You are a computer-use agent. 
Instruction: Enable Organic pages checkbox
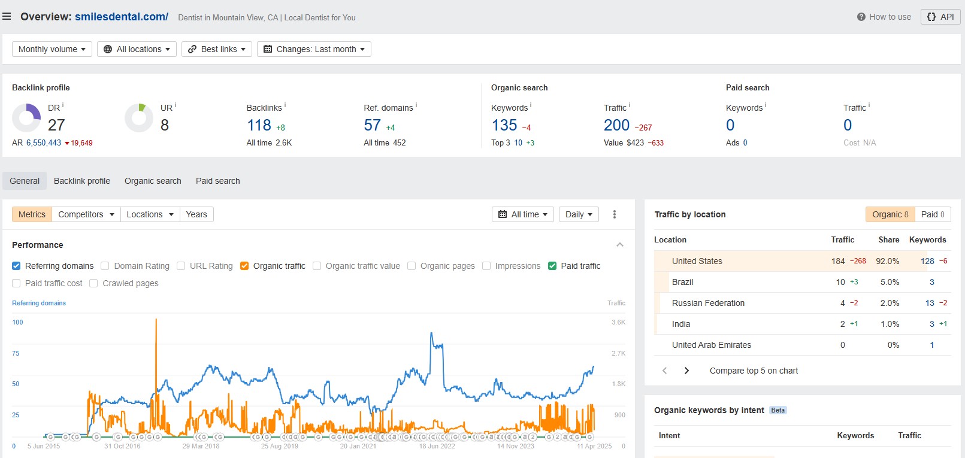click(x=412, y=266)
